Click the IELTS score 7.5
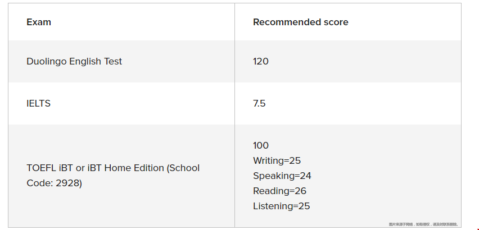 (x=259, y=104)
